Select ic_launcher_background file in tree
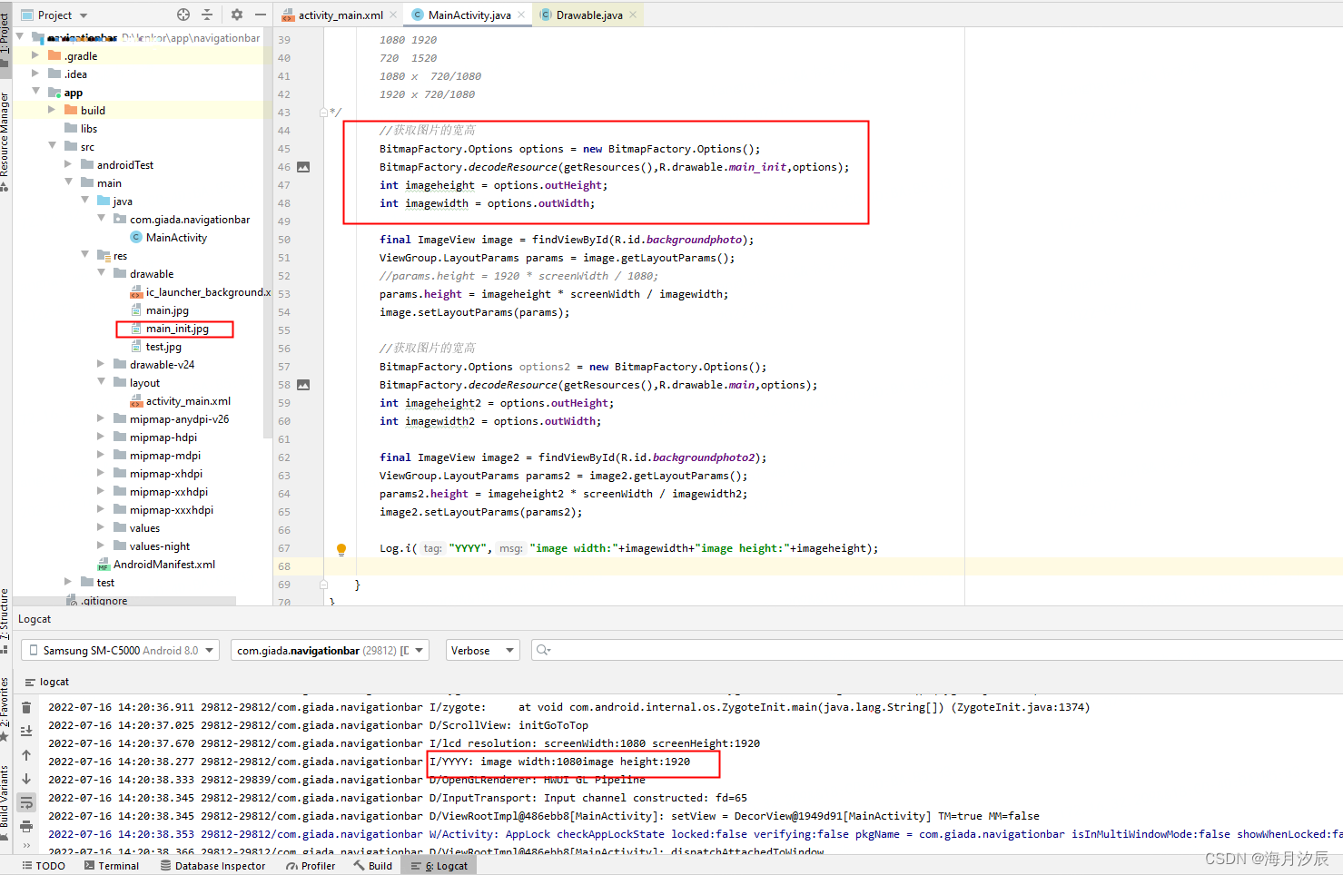 pos(200,292)
